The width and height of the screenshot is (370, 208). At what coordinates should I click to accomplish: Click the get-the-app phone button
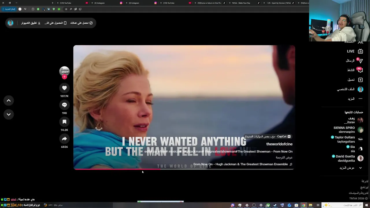55,23
